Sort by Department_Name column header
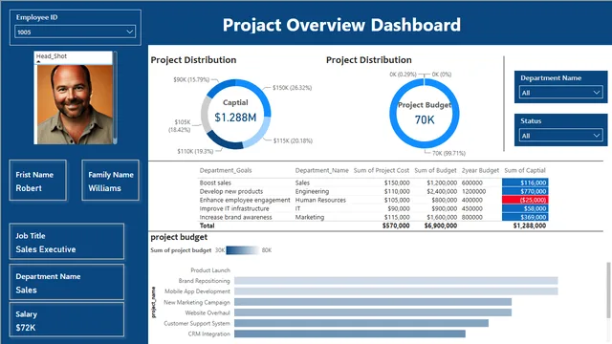 321,170
